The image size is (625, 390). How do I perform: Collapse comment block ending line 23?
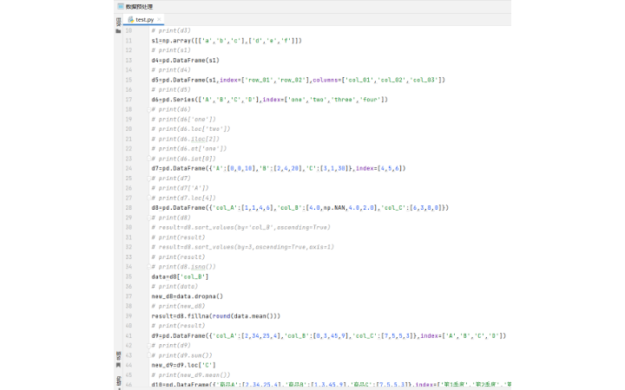[149, 159]
